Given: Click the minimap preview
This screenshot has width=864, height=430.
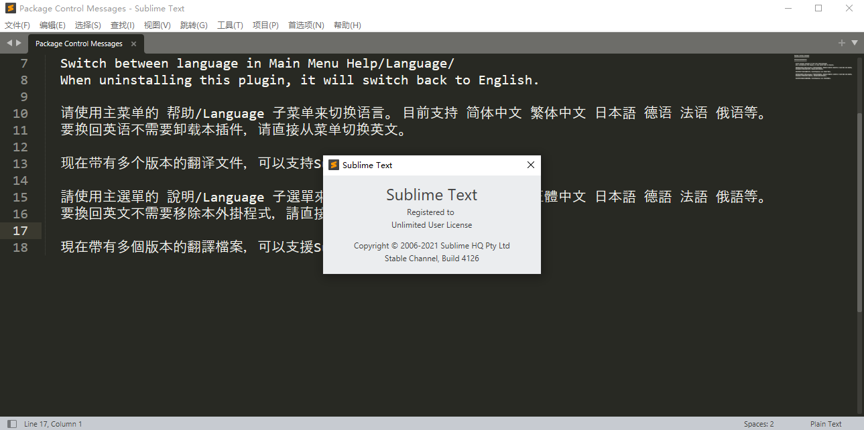Looking at the screenshot, I should (x=823, y=68).
